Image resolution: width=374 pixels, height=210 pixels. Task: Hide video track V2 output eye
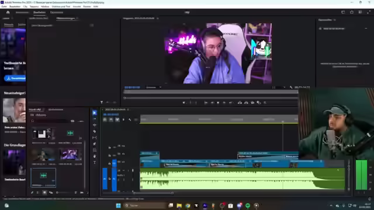tap(123, 154)
